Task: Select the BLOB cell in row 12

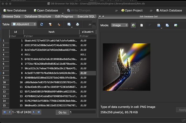Action: click(x=88, y=92)
